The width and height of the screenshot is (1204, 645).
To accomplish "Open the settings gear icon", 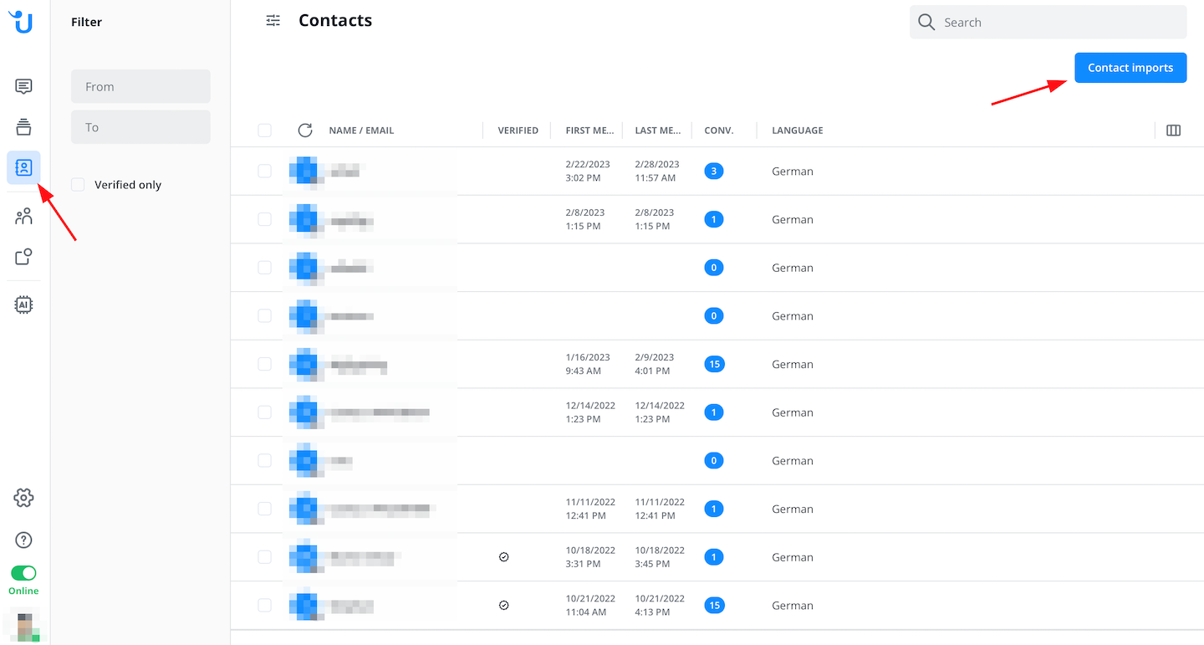I will 23,498.
